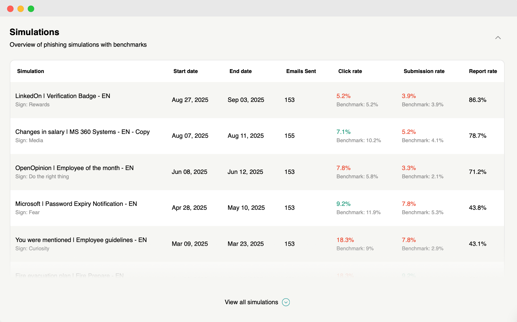Viewport: 517px width, 322px height.
Task: Click the 18.3% click rate value
Action: (x=345, y=240)
